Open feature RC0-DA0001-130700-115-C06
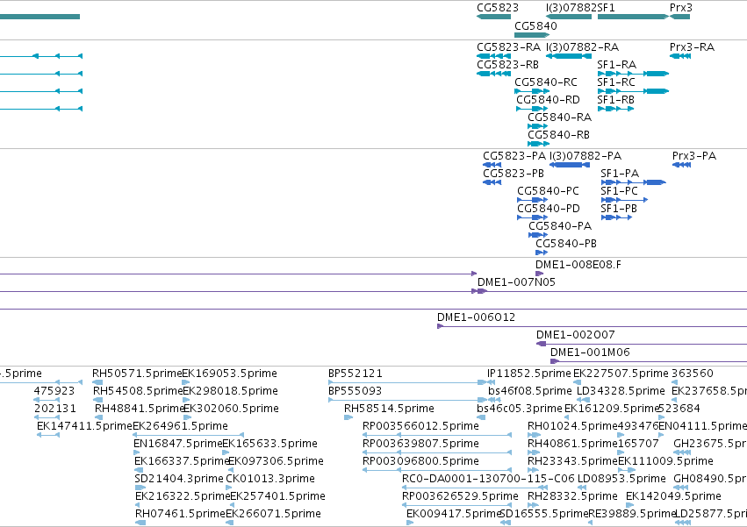The height and width of the screenshot is (527, 747). pyautogui.click(x=475, y=488)
